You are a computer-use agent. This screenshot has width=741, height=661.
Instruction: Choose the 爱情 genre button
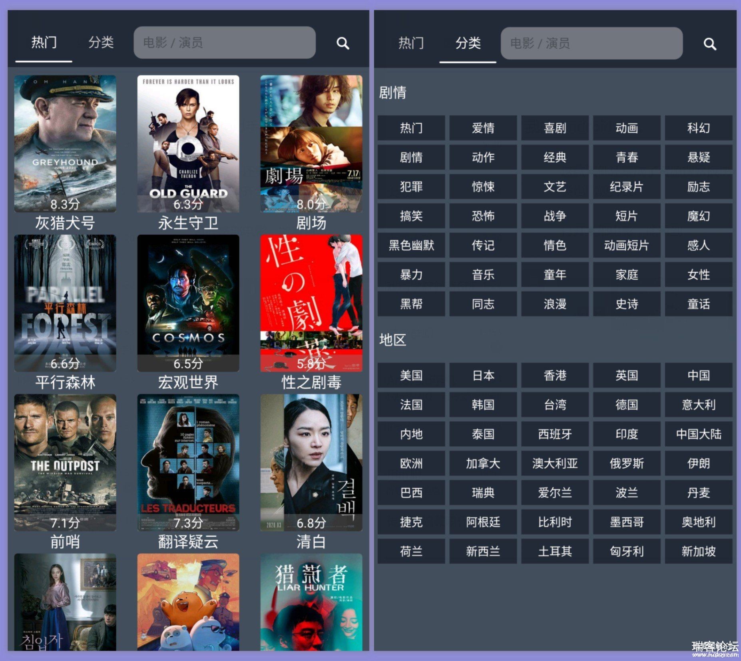(x=483, y=128)
